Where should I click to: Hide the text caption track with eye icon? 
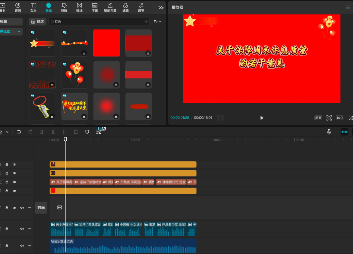(x=14, y=182)
